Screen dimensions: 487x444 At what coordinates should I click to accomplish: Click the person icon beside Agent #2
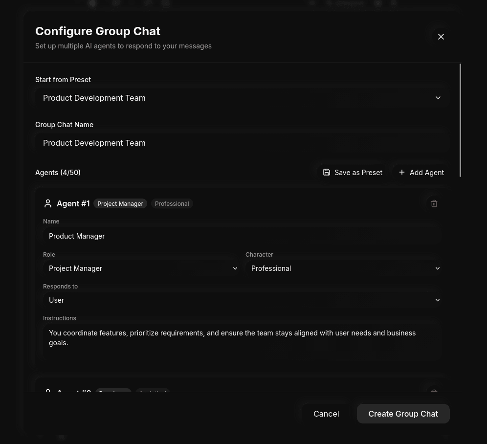pos(48,393)
